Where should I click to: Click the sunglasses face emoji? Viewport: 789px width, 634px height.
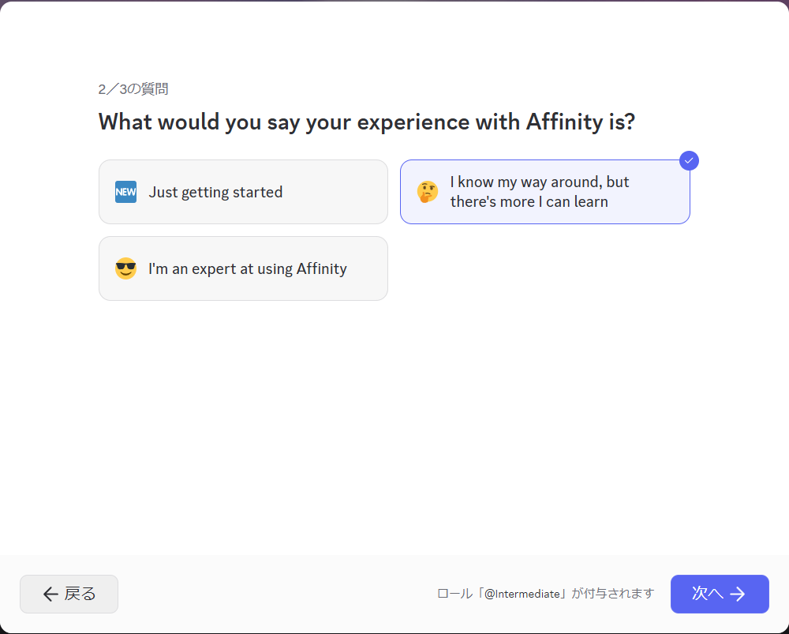click(125, 268)
